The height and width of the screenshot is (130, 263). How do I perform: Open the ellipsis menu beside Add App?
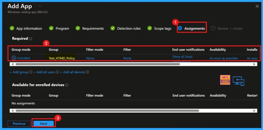click(x=40, y=6)
